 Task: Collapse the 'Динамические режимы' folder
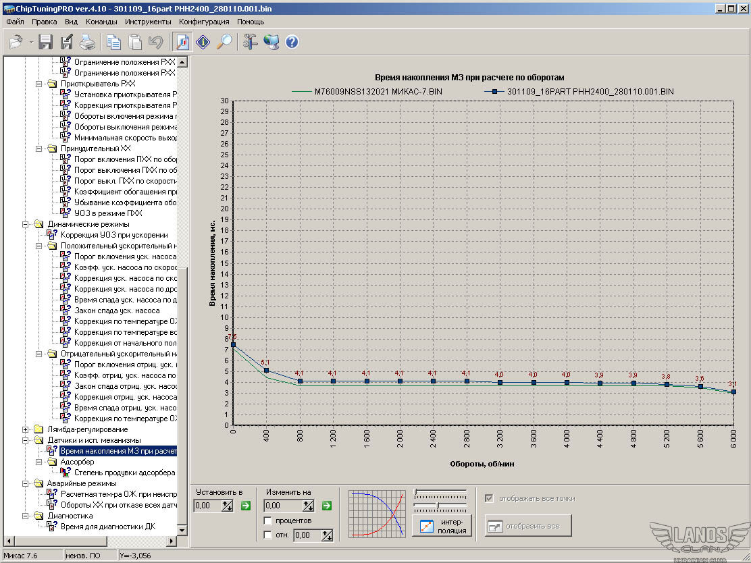pyautogui.click(x=26, y=224)
